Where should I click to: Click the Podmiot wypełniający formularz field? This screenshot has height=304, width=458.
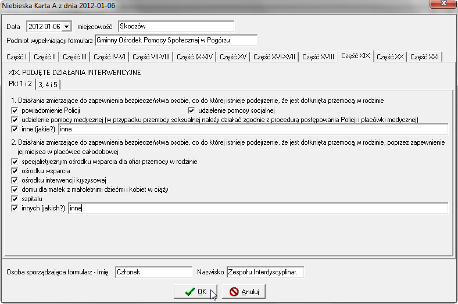(176, 40)
